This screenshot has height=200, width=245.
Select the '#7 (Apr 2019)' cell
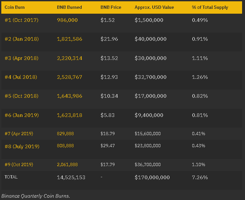19,134
